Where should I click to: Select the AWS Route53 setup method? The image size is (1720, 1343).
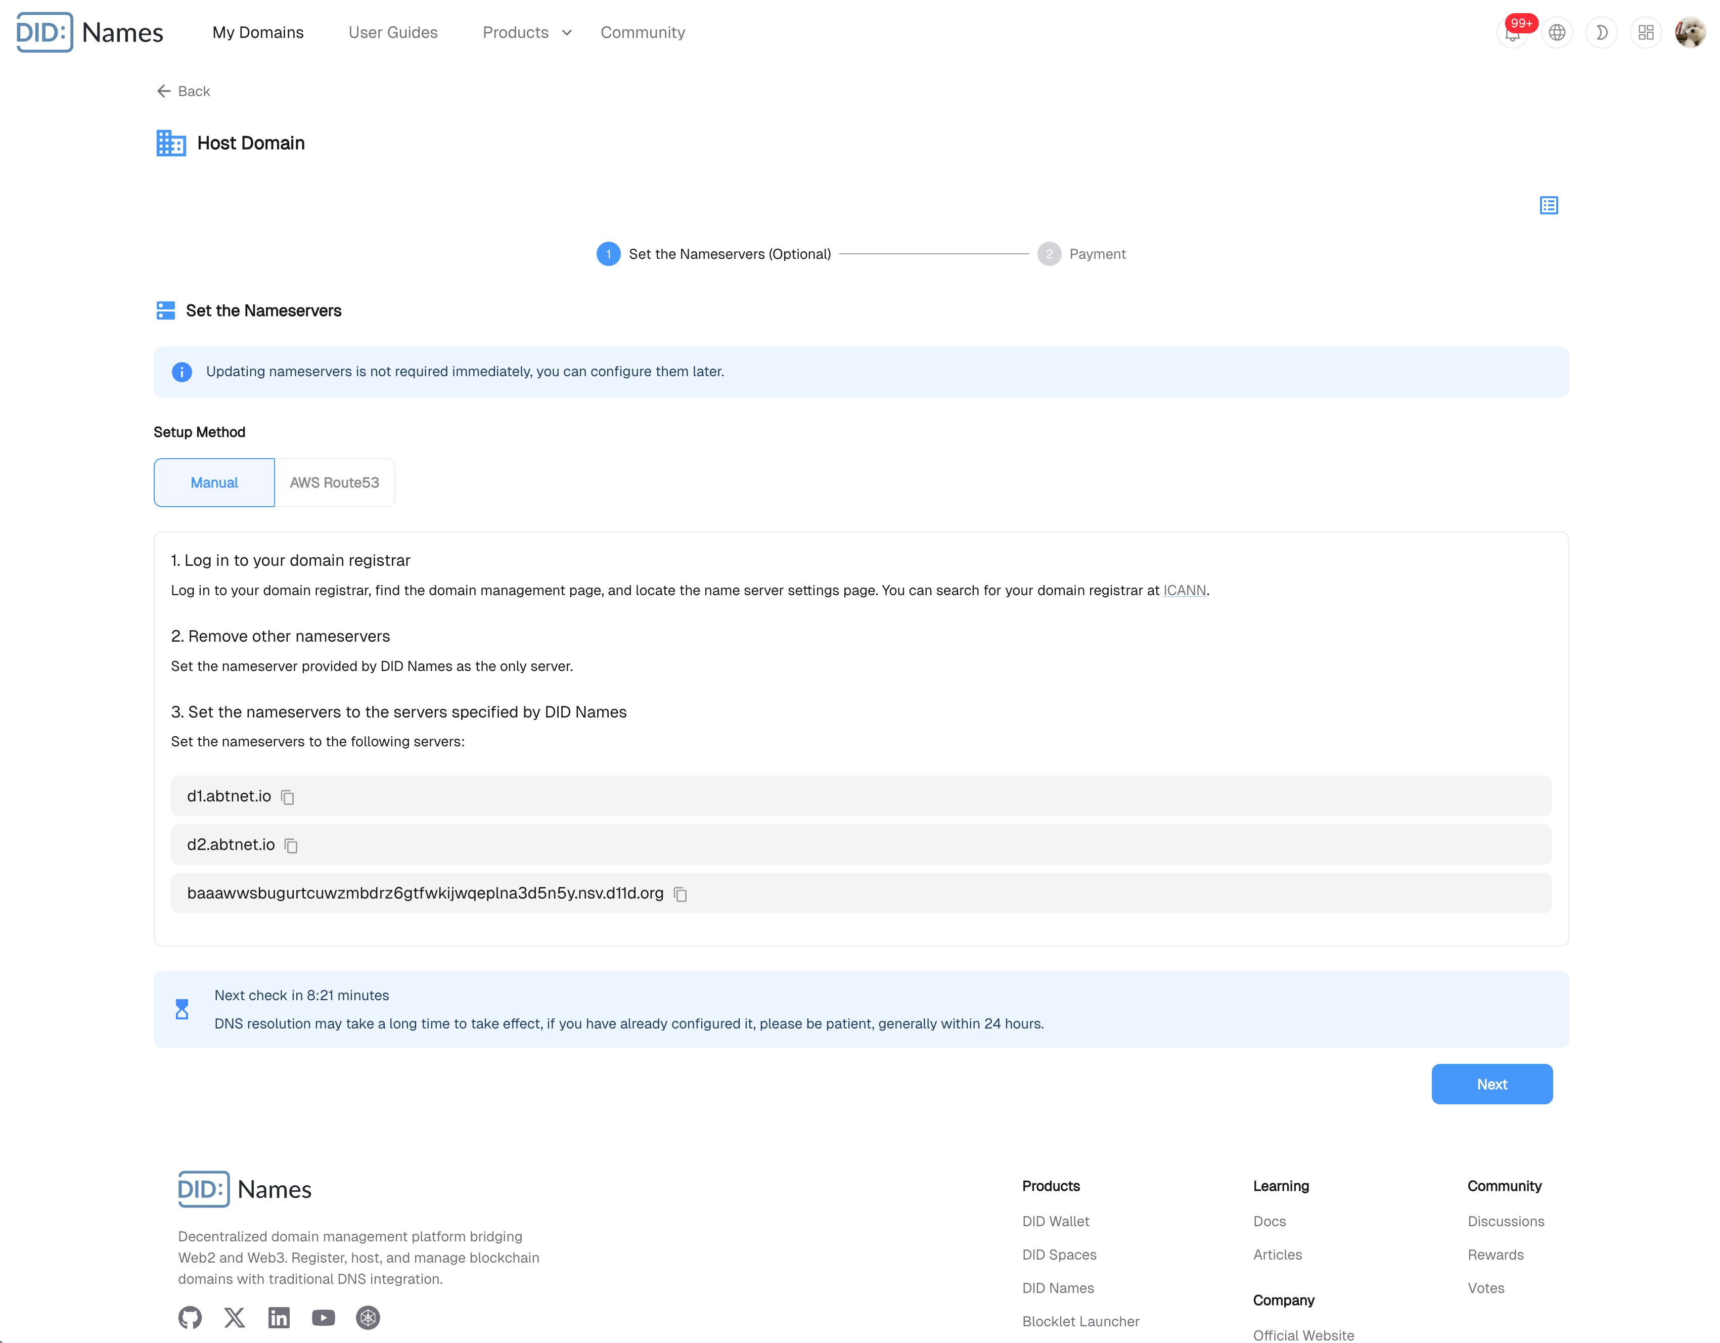point(334,483)
